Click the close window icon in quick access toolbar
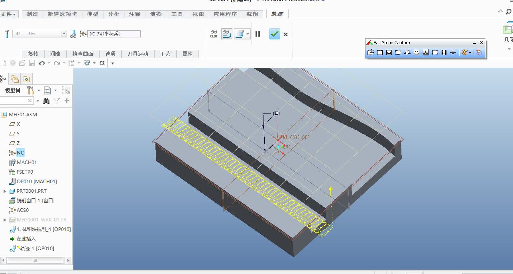The image size is (513, 274). tap(102, 63)
